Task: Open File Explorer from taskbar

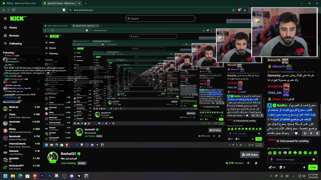Action: point(13,176)
